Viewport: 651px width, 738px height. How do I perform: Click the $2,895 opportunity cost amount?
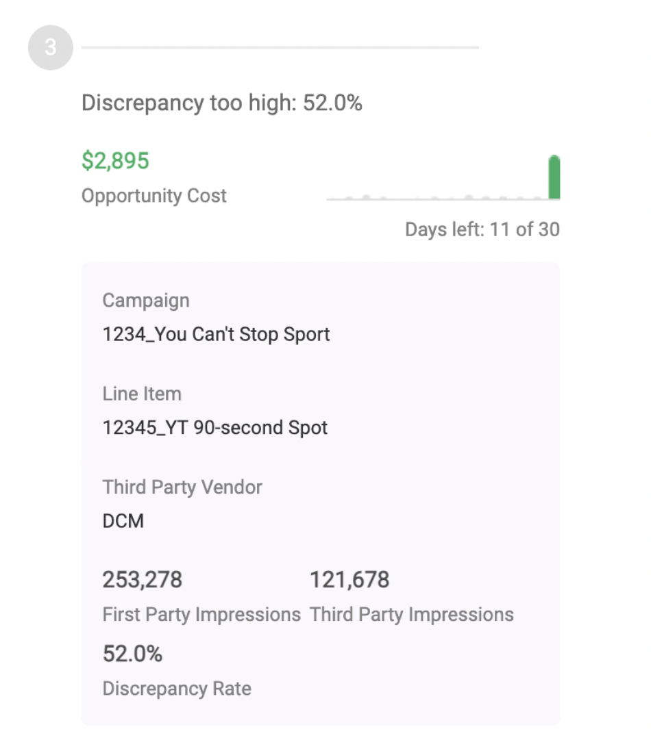(x=115, y=160)
